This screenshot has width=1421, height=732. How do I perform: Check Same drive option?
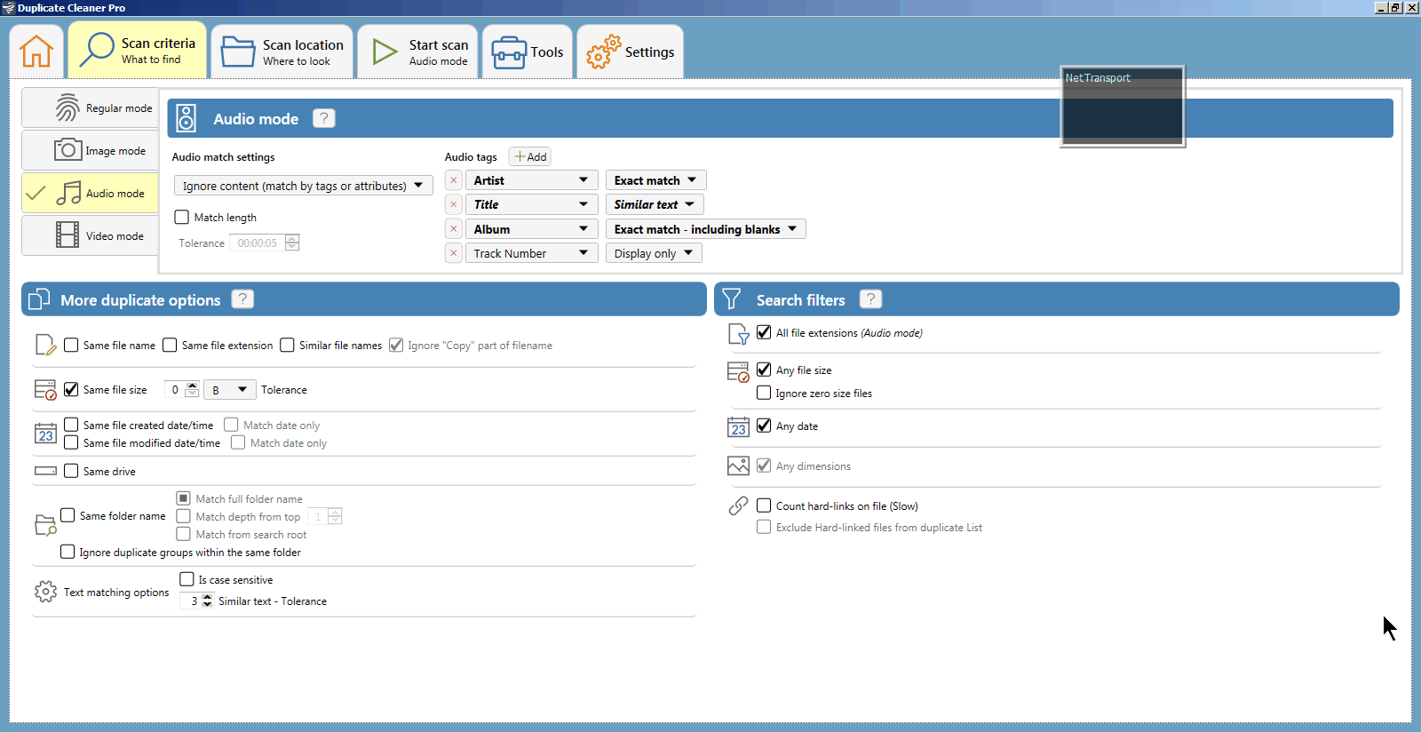point(71,471)
